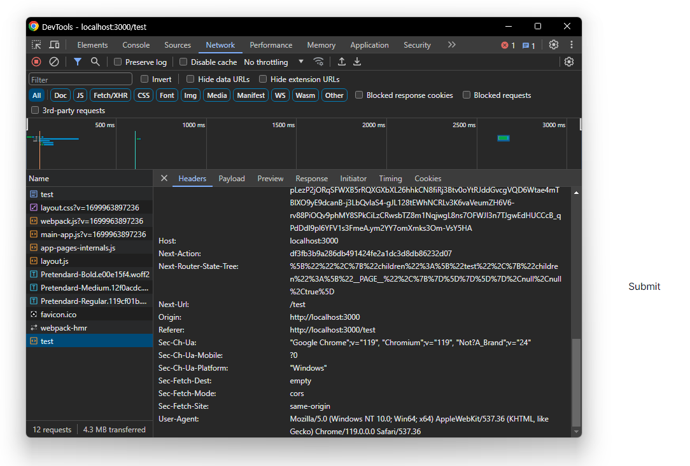Click the red error count badge
This screenshot has height=466, width=690.
pyautogui.click(x=508, y=45)
